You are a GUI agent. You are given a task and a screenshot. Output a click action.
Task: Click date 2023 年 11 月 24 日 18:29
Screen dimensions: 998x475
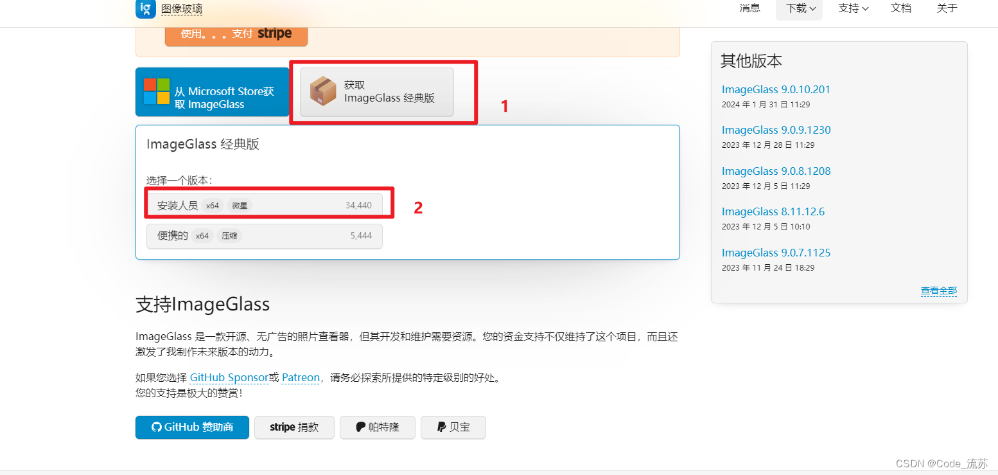click(x=768, y=267)
